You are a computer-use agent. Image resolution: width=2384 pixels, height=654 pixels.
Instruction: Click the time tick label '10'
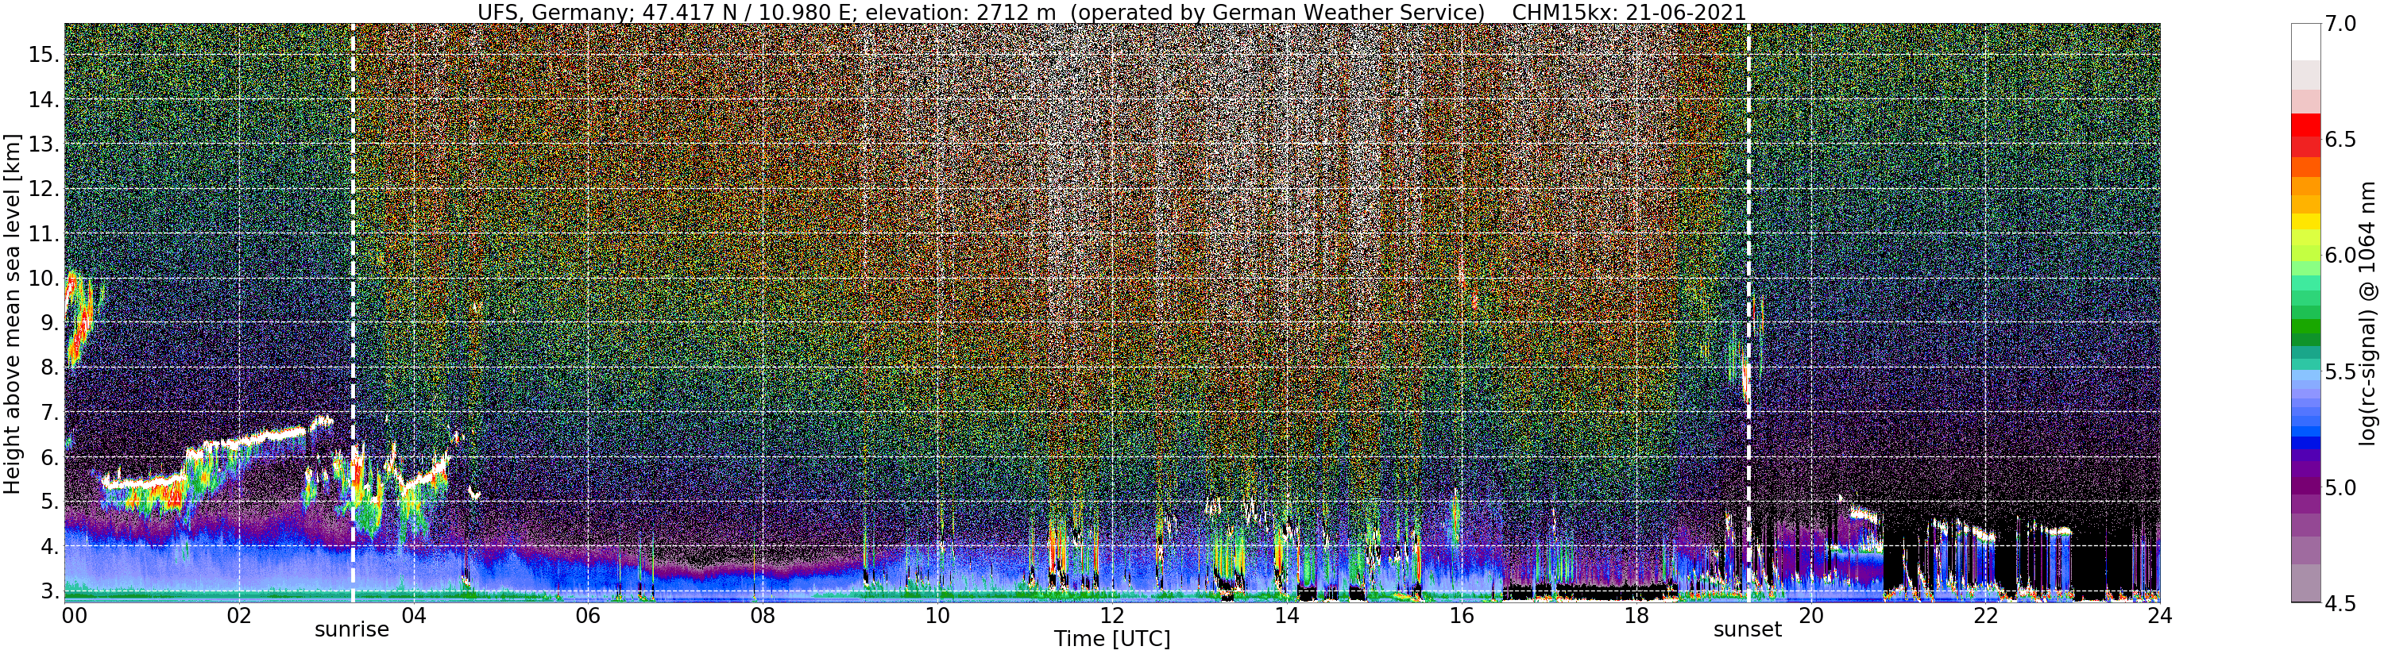(937, 616)
